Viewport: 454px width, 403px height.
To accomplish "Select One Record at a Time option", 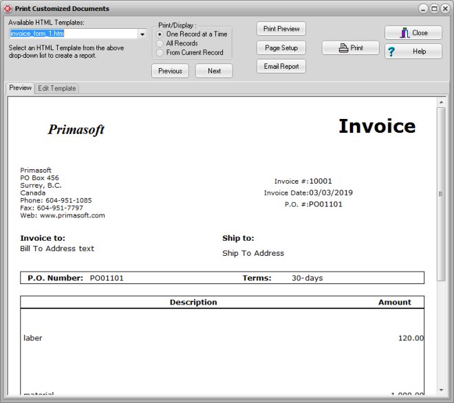I will pyautogui.click(x=192, y=34).
